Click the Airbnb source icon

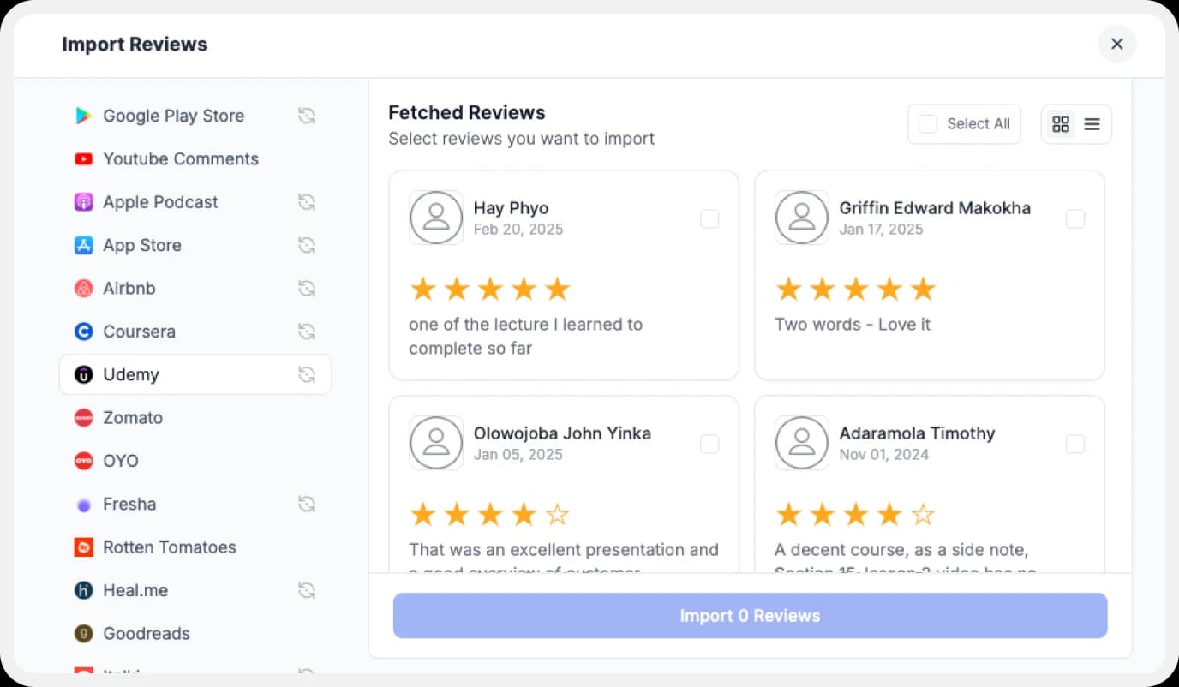click(84, 289)
